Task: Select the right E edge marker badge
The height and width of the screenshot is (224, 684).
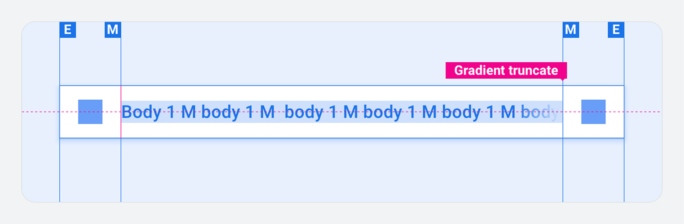Action: click(x=616, y=30)
